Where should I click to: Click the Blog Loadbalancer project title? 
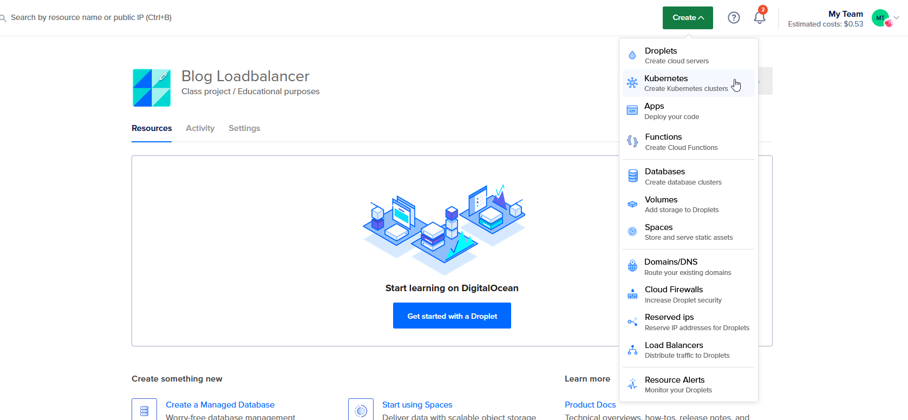click(x=245, y=76)
